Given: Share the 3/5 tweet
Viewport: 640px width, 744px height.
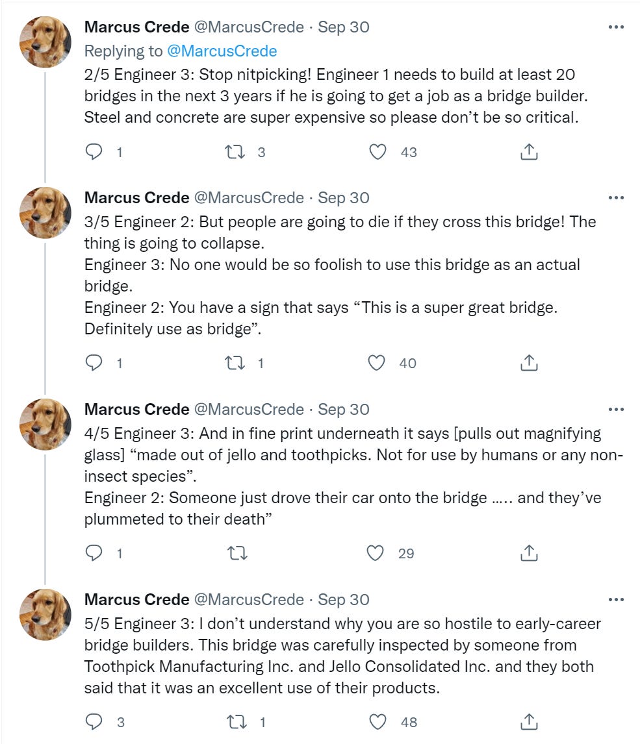Looking at the screenshot, I should pyautogui.click(x=529, y=363).
